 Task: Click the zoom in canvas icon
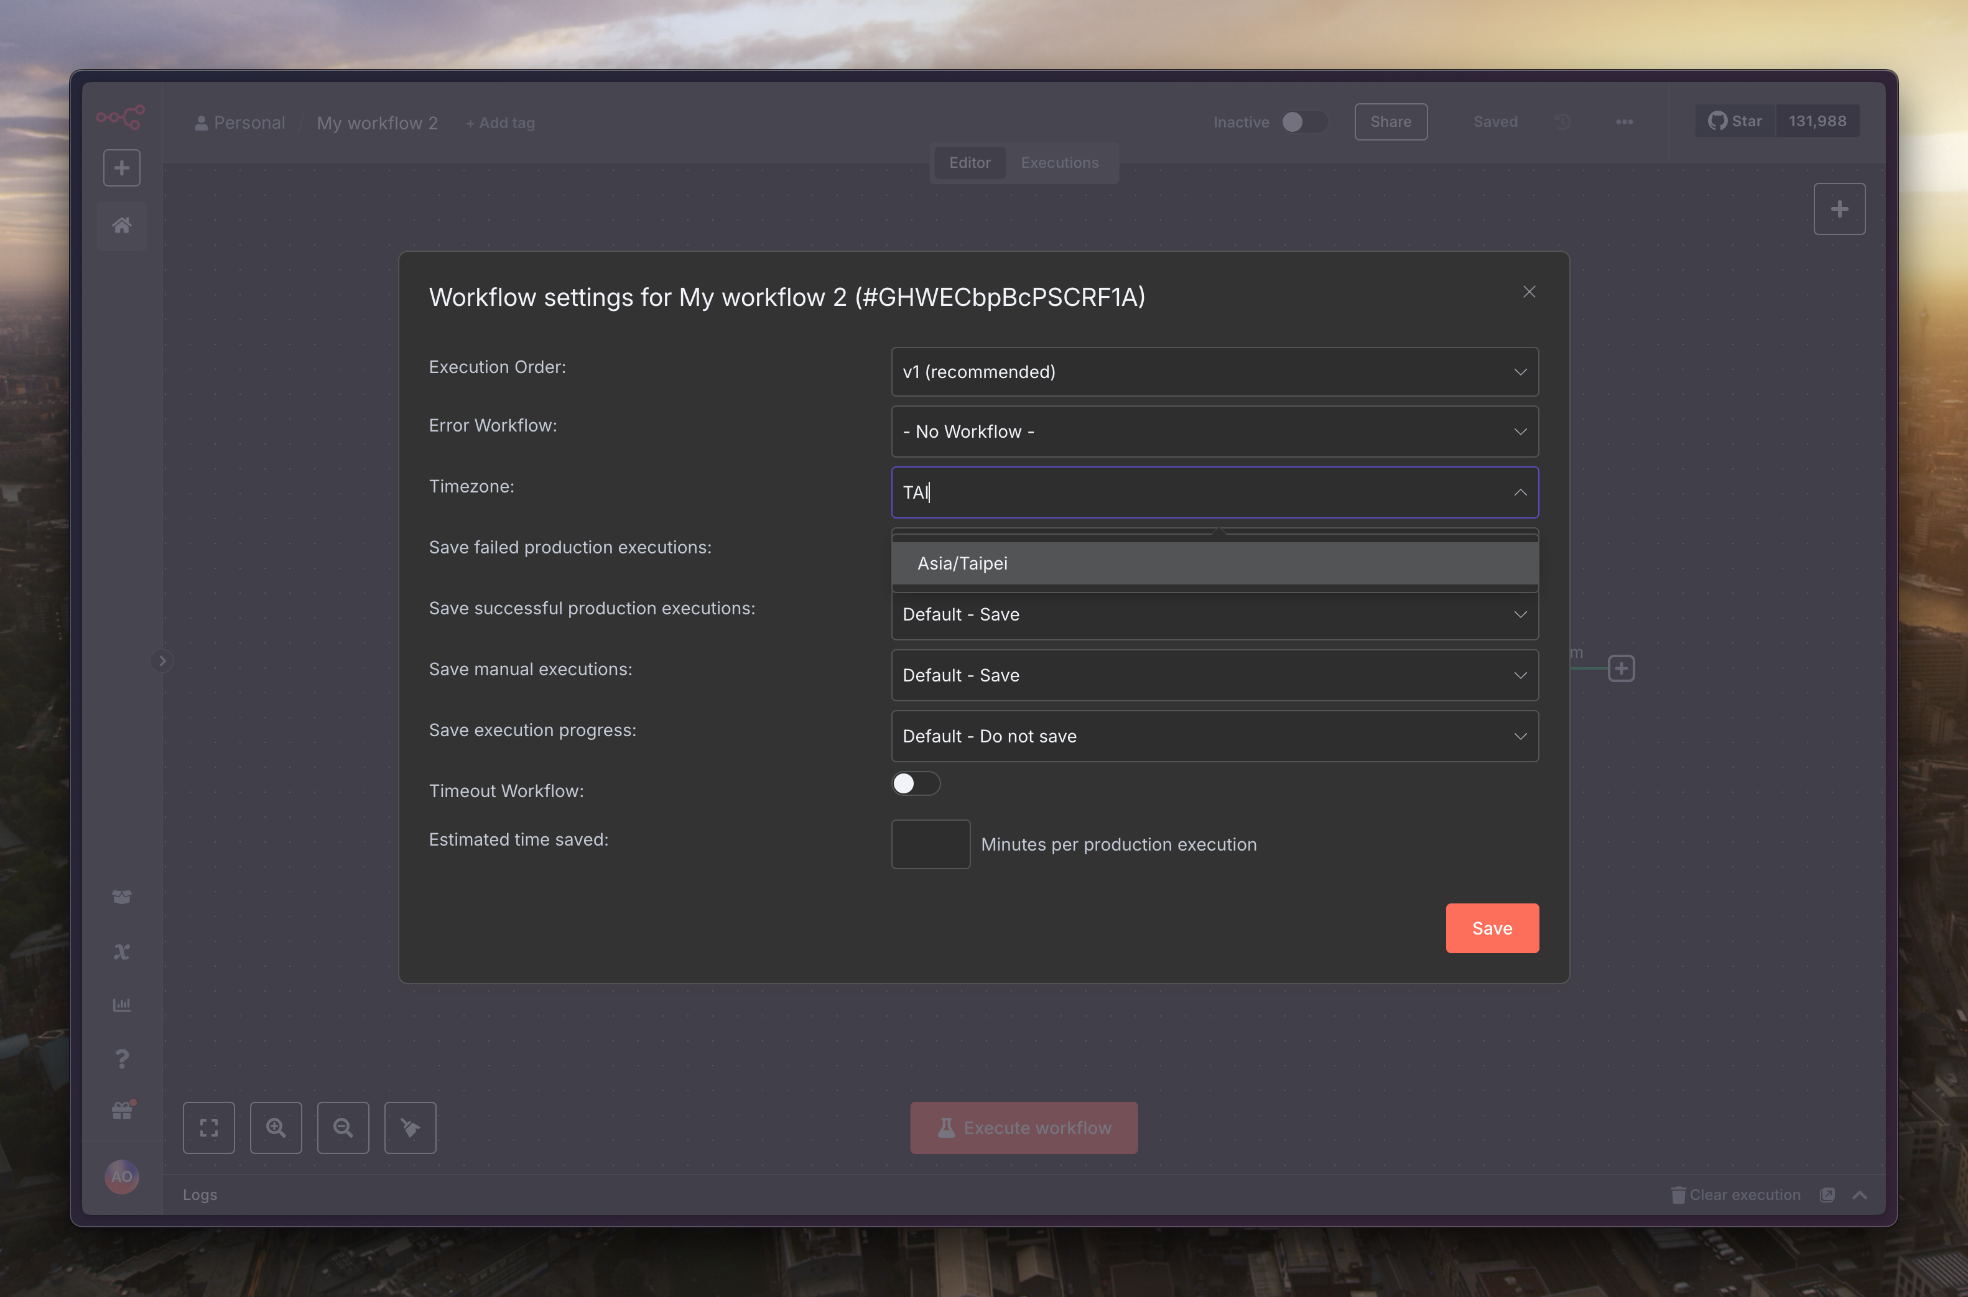[x=276, y=1127]
